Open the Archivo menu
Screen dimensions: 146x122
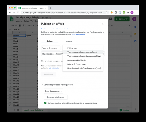coord(19,21)
